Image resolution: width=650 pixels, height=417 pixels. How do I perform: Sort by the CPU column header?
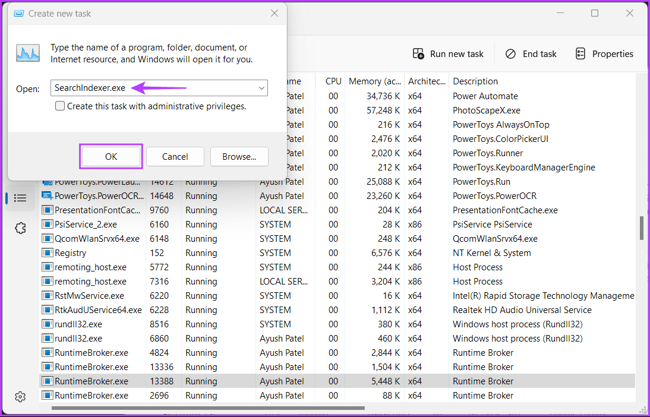333,81
